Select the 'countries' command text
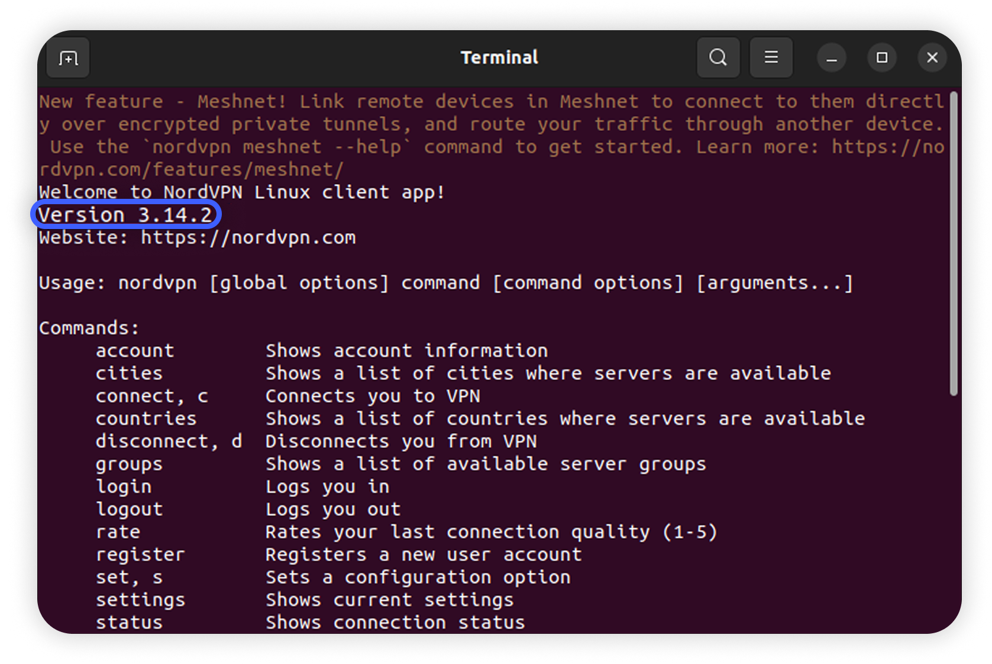The height and width of the screenshot is (664, 992). (x=146, y=419)
